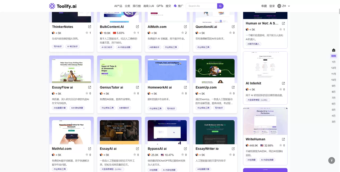Switch to the 排行榜 navigation menu

[137, 6]
